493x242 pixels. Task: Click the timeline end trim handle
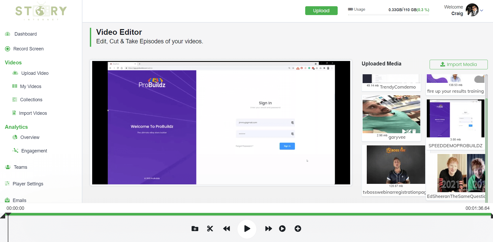(x=492, y=216)
